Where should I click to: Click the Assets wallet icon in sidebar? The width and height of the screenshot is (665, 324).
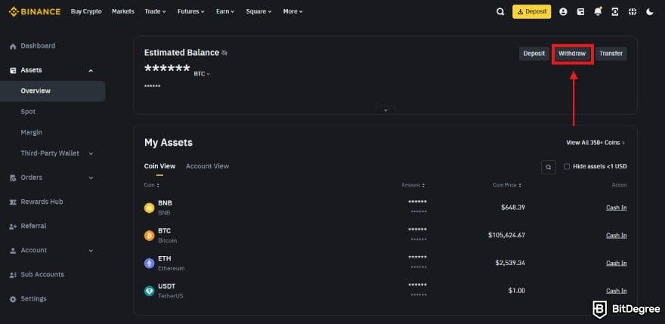(13, 70)
